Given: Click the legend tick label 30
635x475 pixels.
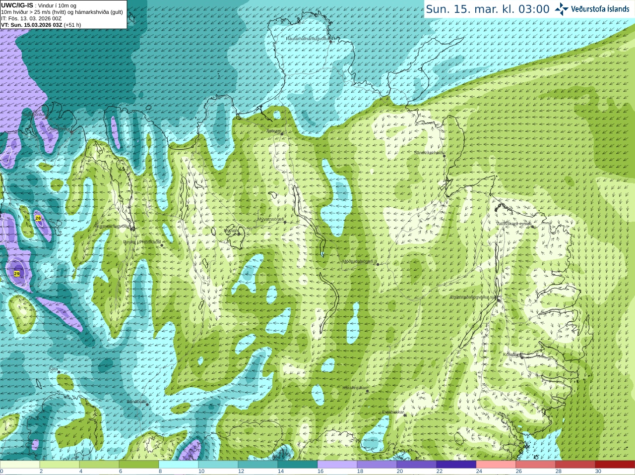Looking at the screenshot, I should pos(598,472).
